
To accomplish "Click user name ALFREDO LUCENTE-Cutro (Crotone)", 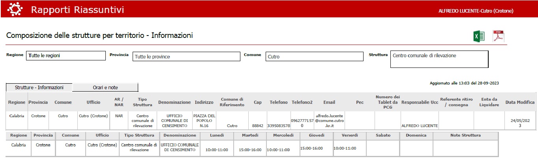I will (x=476, y=11).
